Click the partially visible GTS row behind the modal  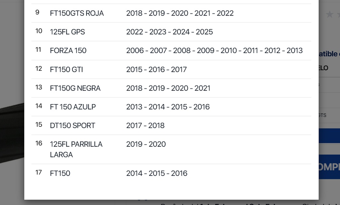tap(329, 115)
